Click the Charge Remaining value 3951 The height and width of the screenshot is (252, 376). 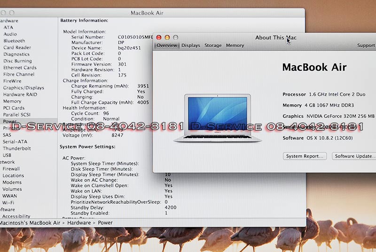pyautogui.click(x=143, y=86)
